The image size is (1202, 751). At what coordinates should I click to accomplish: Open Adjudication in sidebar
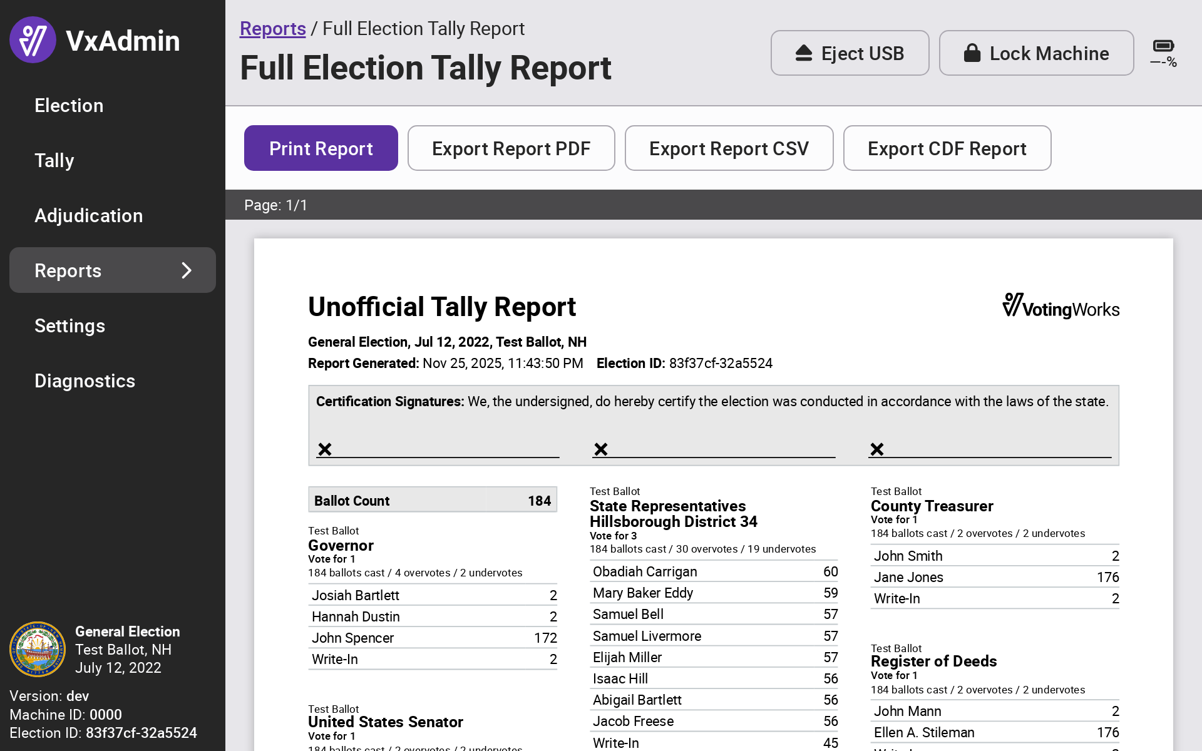[x=89, y=215]
